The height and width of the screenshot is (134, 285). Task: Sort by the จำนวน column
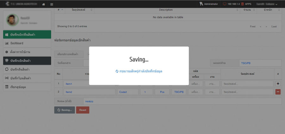tap(248, 10)
